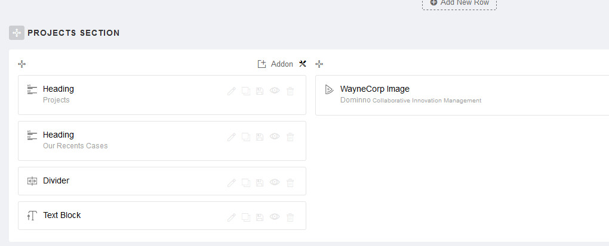This screenshot has height=246, width=609.
Task: Click Addon button to add new addon
Action: coord(276,64)
